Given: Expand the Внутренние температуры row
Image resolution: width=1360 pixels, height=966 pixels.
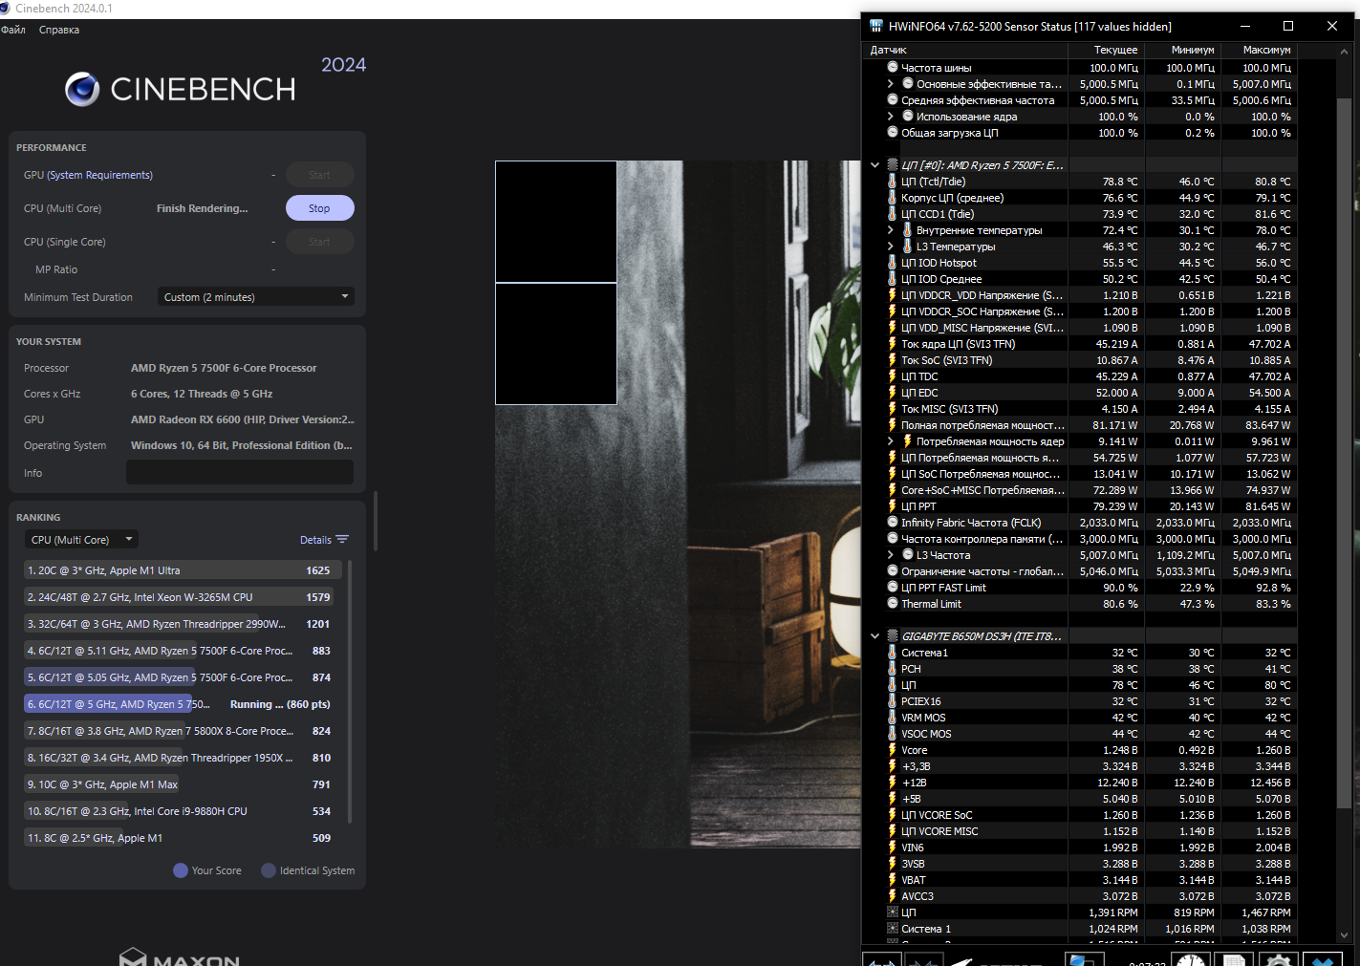Looking at the screenshot, I should point(891,230).
